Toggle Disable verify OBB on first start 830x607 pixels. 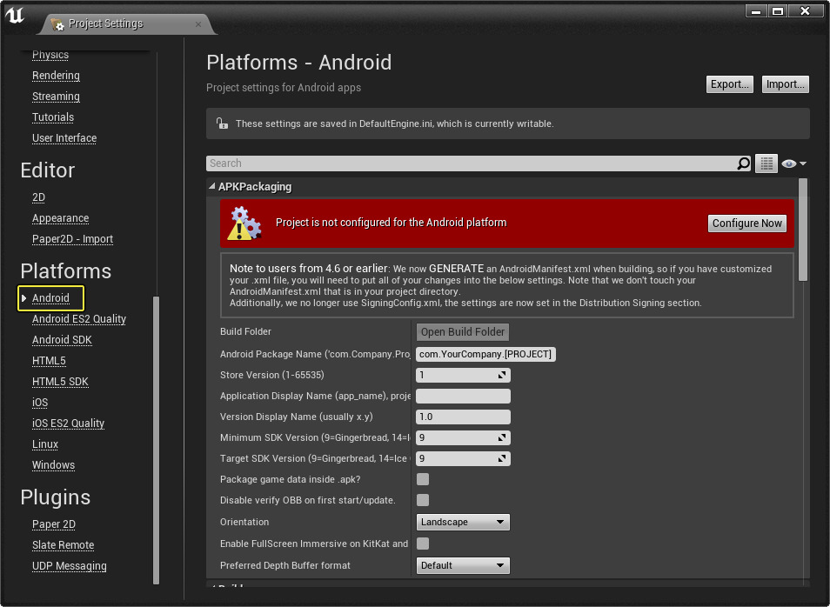(x=422, y=500)
